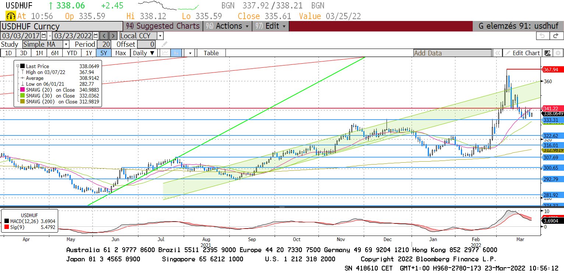Select the 1Y time range
Viewport: 564px width, 279px height.
tap(89, 53)
